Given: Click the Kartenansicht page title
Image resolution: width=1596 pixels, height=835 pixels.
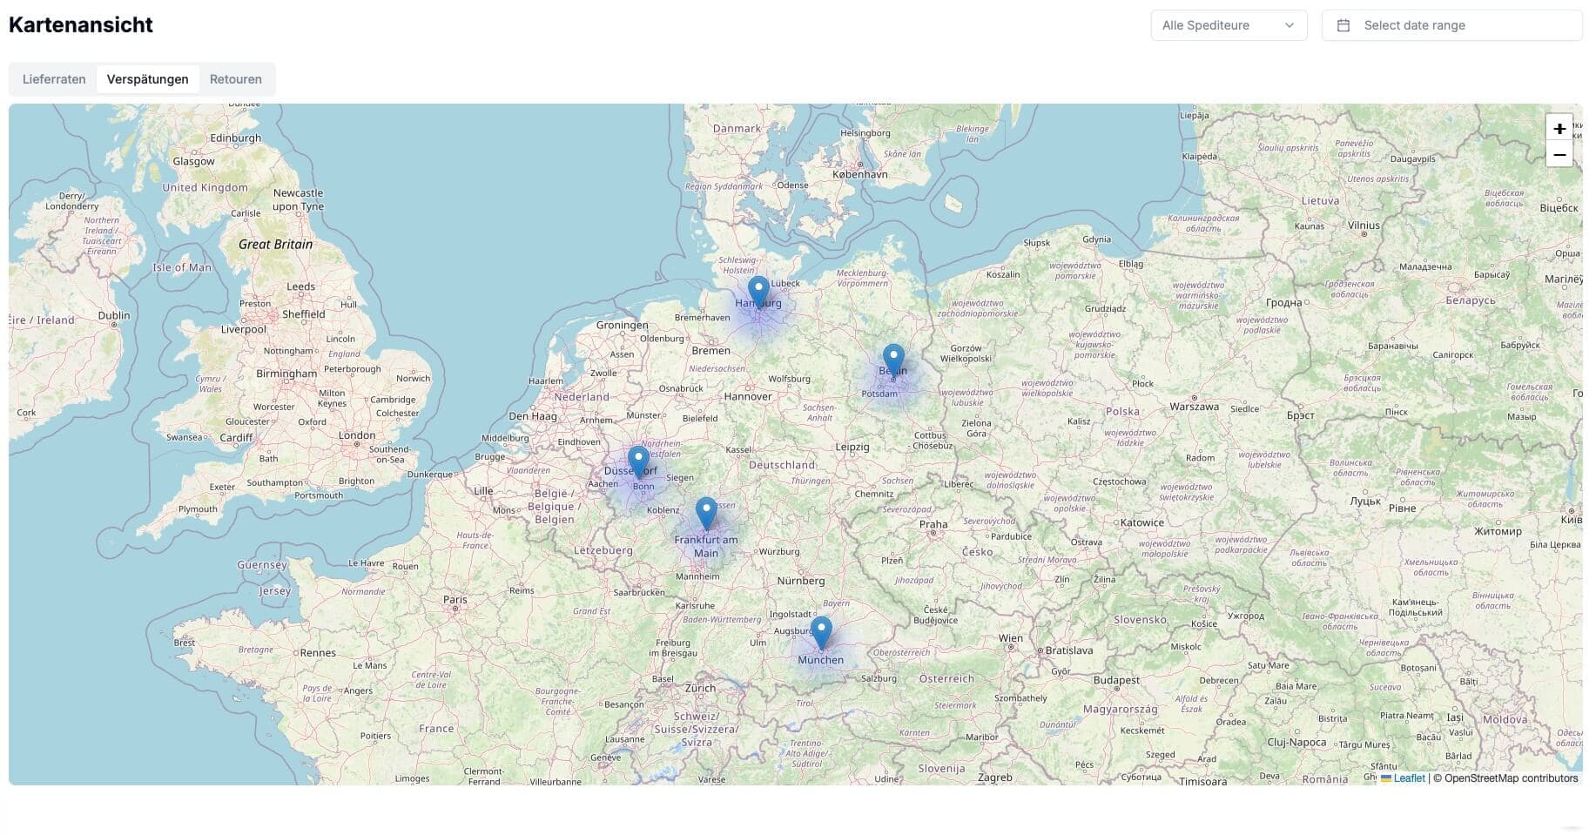Looking at the screenshot, I should pyautogui.click(x=80, y=24).
